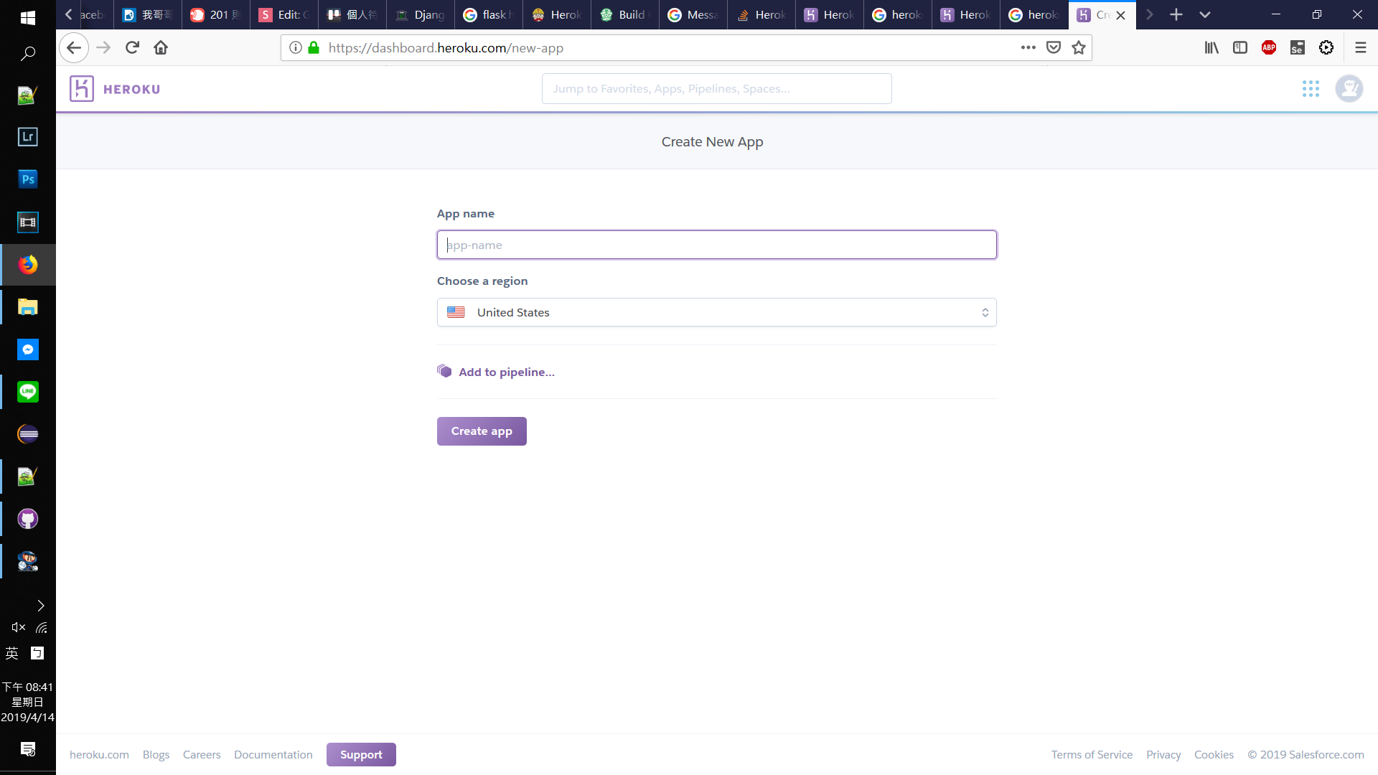Expand the list all tabs chevron

click(1205, 14)
